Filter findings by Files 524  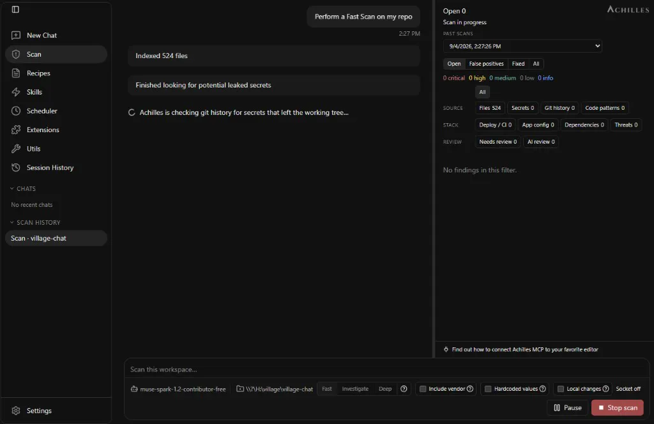[490, 108]
